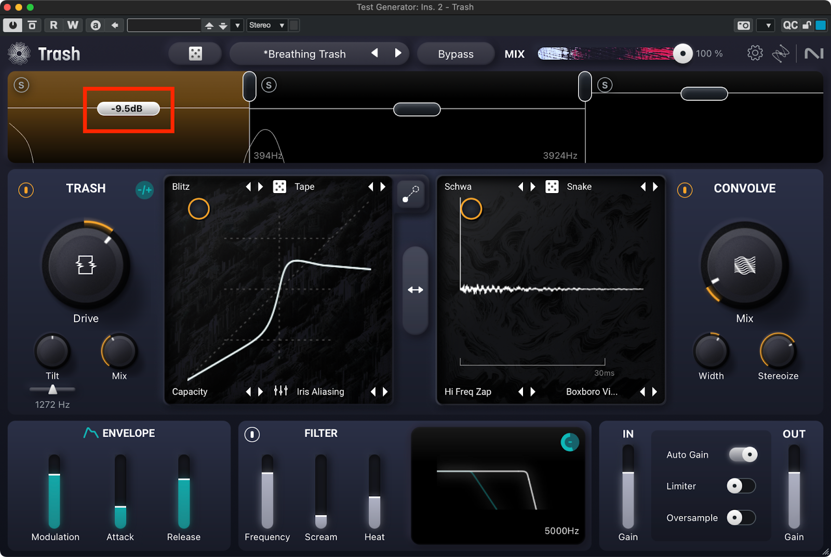Randomize the Schwa/Snake convolve module dice

[x=552, y=187]
